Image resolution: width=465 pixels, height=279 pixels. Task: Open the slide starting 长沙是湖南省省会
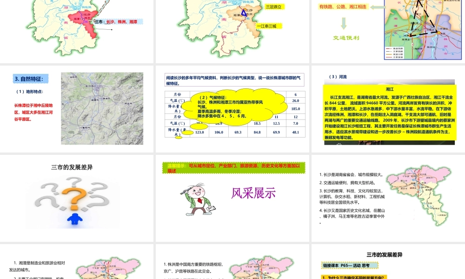(388, 198)
